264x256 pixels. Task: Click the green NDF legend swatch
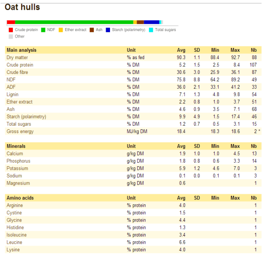(43, 30)
